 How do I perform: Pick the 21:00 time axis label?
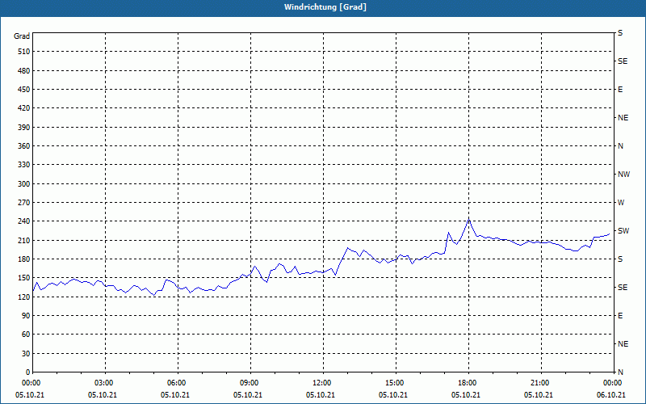coord(541,382)
